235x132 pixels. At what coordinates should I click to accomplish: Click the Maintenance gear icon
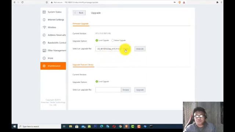click(44, 66)
